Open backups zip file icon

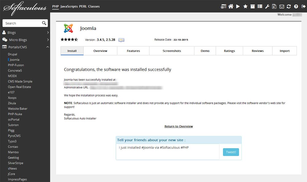[274, 6]
